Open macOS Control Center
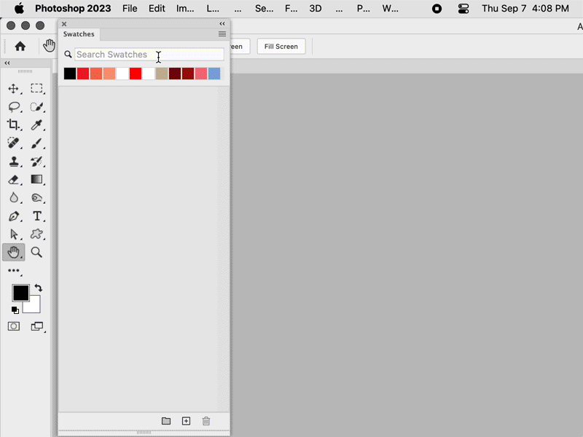 (463, 8)
